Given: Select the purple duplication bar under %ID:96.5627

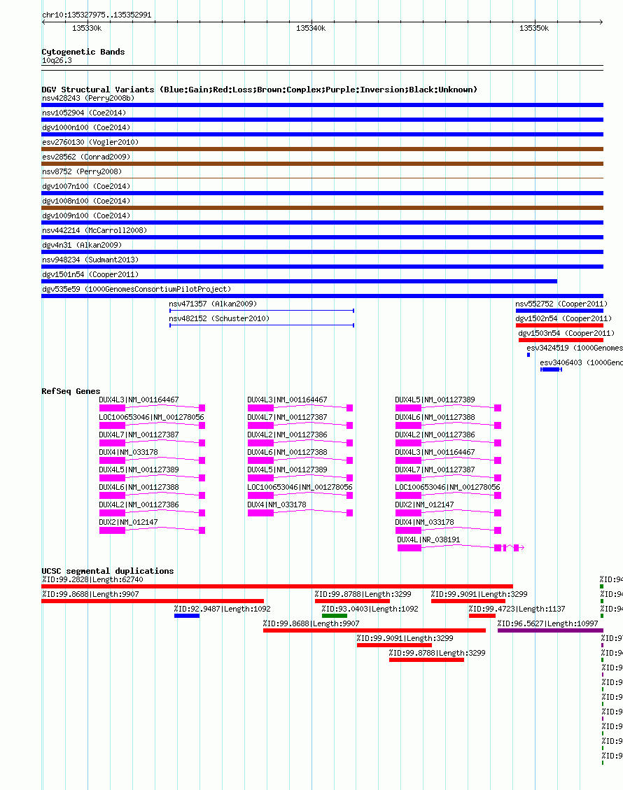Looking at the screenshot, I should point(550,630).
